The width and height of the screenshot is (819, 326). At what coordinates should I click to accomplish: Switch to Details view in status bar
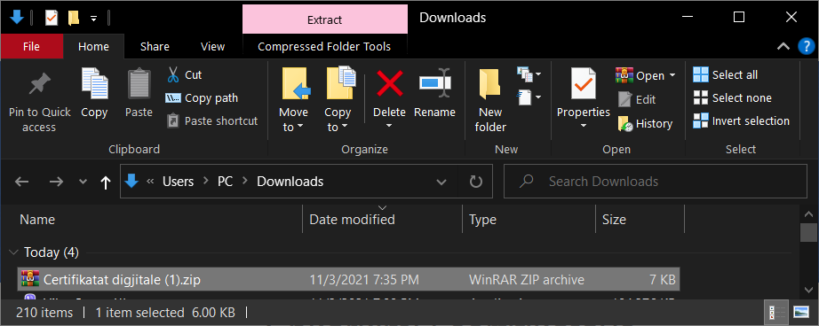pos(776,313)
